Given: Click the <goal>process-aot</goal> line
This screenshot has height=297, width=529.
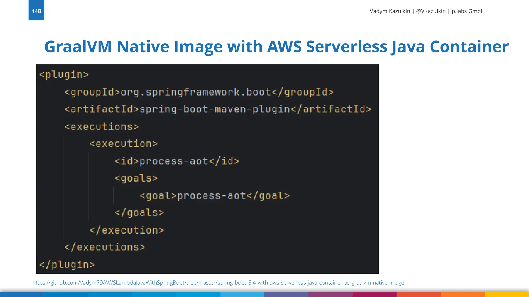Looking at the screenshot, I should pos(215,196).
